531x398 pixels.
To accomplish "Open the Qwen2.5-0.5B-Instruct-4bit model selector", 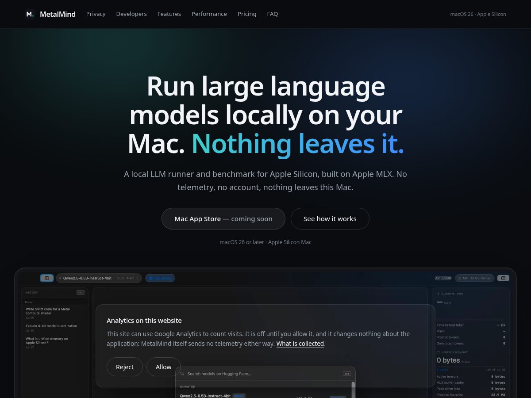I will (99, 278).
